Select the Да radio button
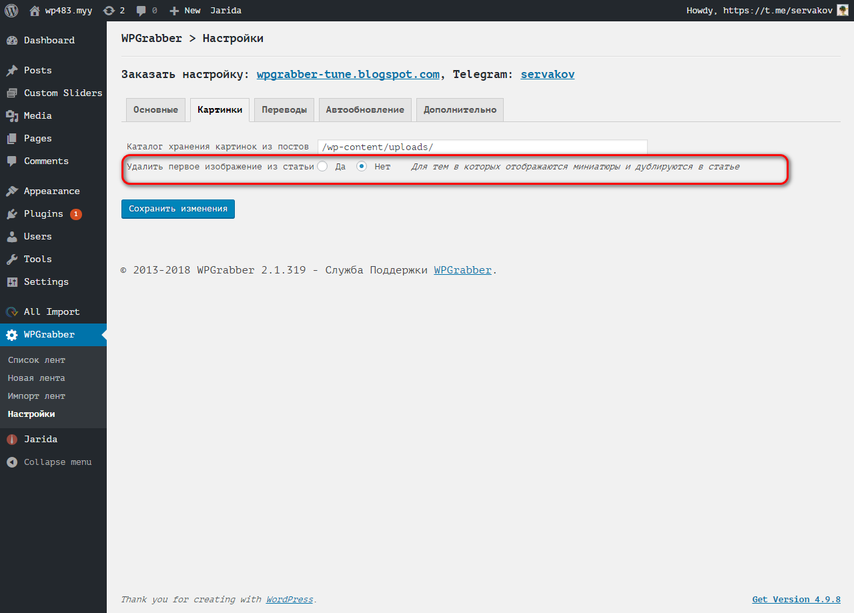854x613 pixels. click(x=322, y=166)
